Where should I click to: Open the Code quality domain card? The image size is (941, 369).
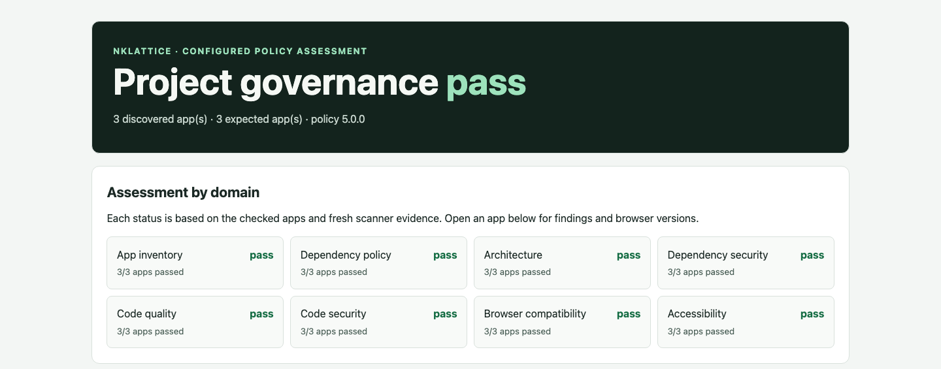[x=195, y=322]
